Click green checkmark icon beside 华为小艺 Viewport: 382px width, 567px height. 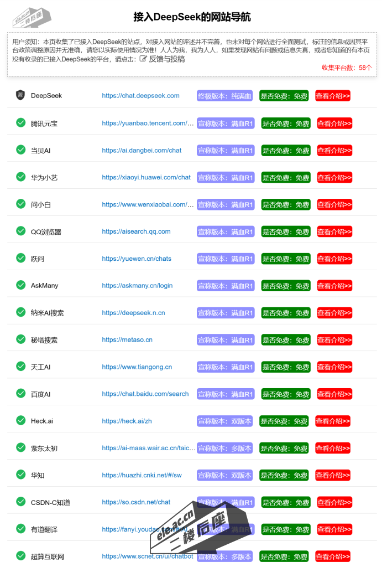click(x=21, y=177)
